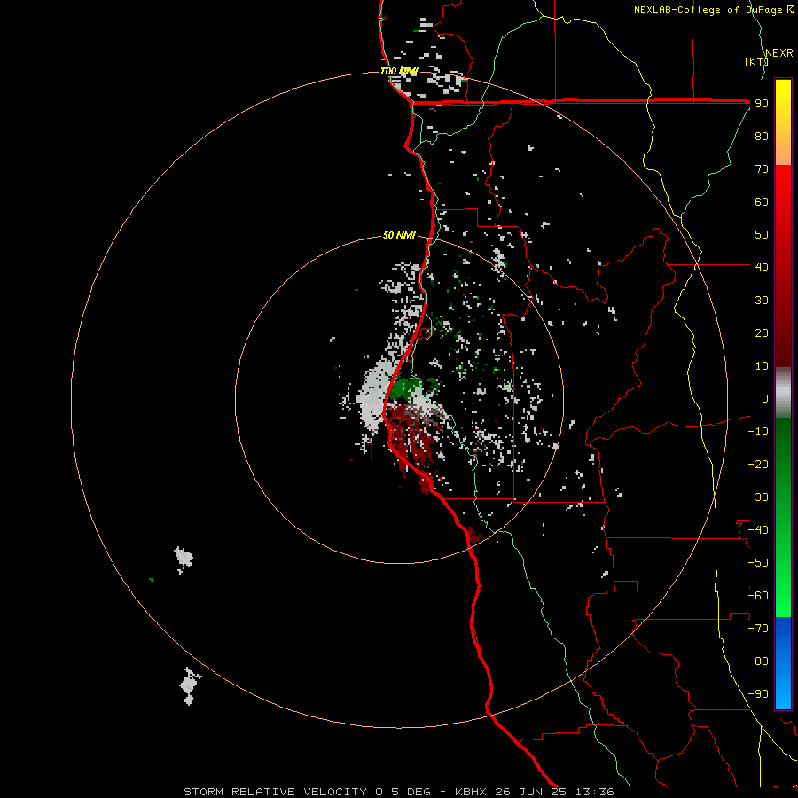Click the positive 10 scale value

(x=762, y=366)
